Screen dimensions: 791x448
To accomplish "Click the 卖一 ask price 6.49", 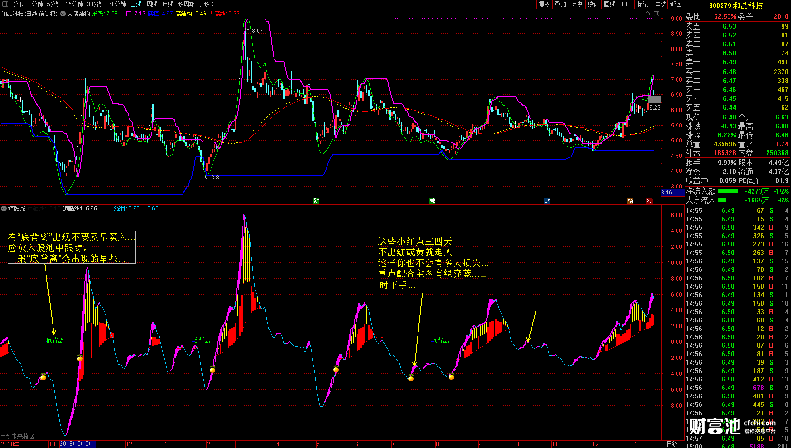I will 729,62.
